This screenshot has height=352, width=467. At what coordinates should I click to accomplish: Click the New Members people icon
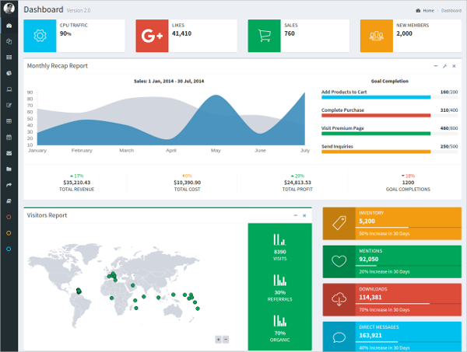coord(377,35)
